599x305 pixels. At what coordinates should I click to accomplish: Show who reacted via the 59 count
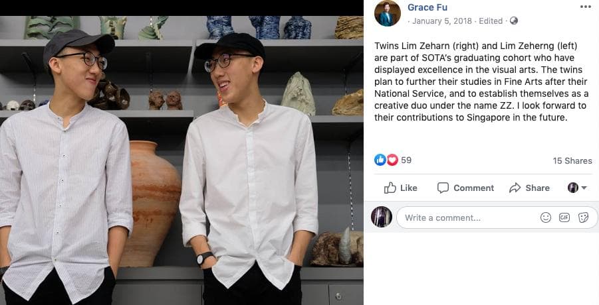point(406,160)
